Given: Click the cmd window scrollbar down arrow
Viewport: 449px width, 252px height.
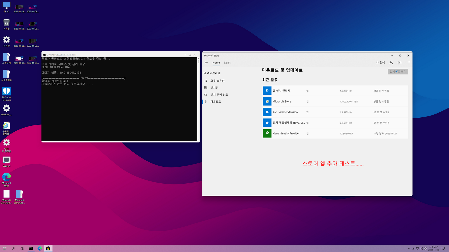Looking at the screenshot, I should click(199, 140).
